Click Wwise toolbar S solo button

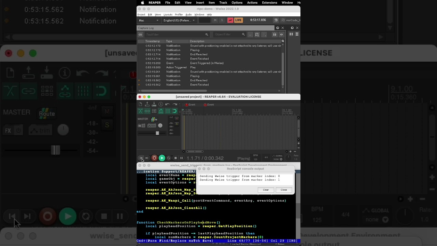[222, 20]
